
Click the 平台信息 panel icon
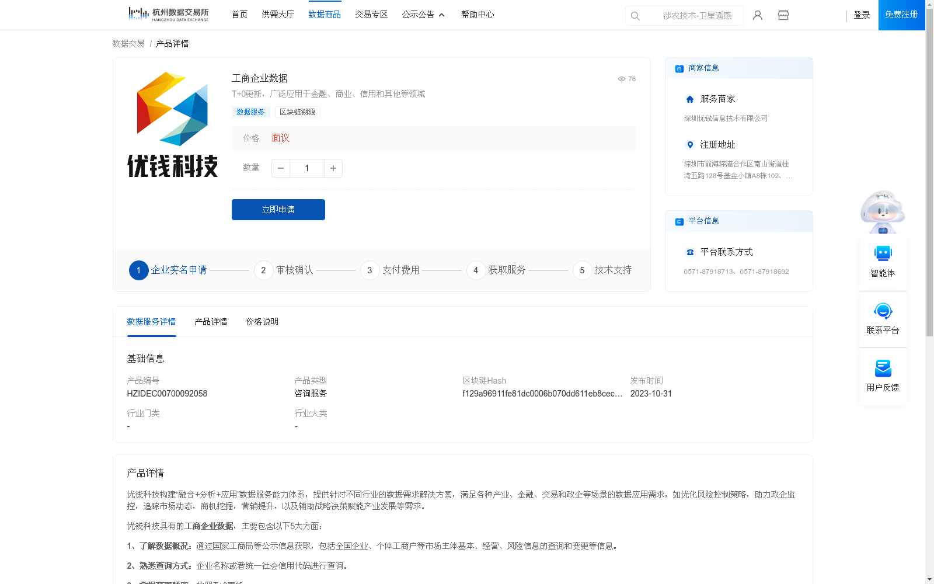679,221
